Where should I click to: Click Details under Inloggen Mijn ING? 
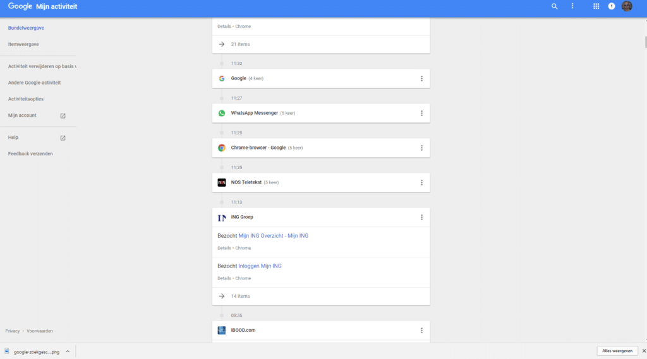click(224, 278)
